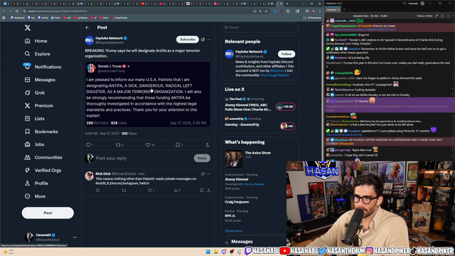Click reply icon on Rick Dick's comment

[98, 191]
